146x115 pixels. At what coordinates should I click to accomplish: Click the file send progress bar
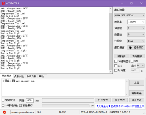pyautogui.click(x=66, y=106)
